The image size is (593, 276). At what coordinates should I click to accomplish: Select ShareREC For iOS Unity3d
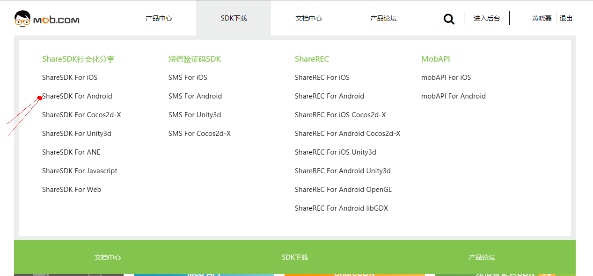[336, 152]
